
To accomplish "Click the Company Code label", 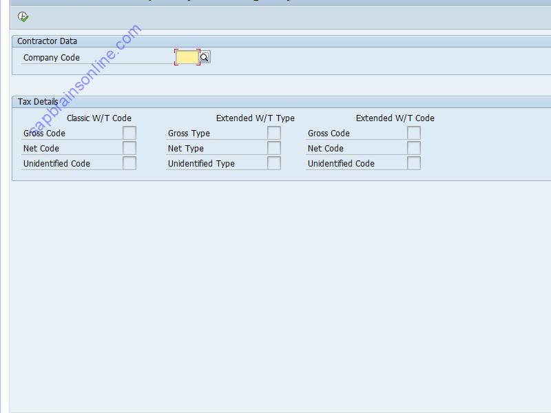I will (x=50, y=57).
